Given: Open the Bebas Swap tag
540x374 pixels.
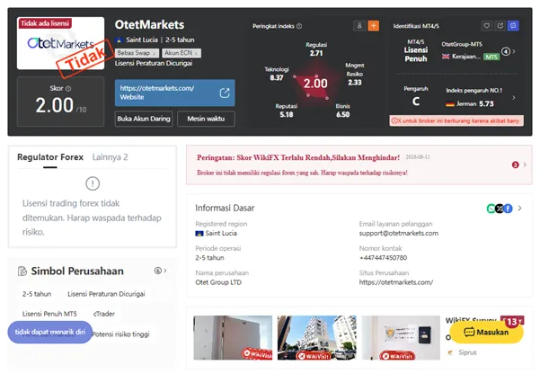Looking at the screenshot, I should [x=137, y=53].
